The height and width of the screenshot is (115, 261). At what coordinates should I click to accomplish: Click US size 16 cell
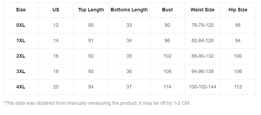56,56
